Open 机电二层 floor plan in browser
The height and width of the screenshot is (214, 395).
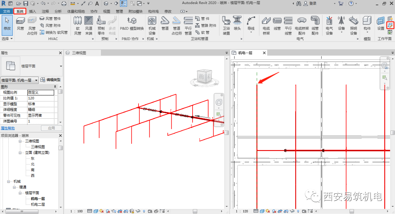coord(38,204)
